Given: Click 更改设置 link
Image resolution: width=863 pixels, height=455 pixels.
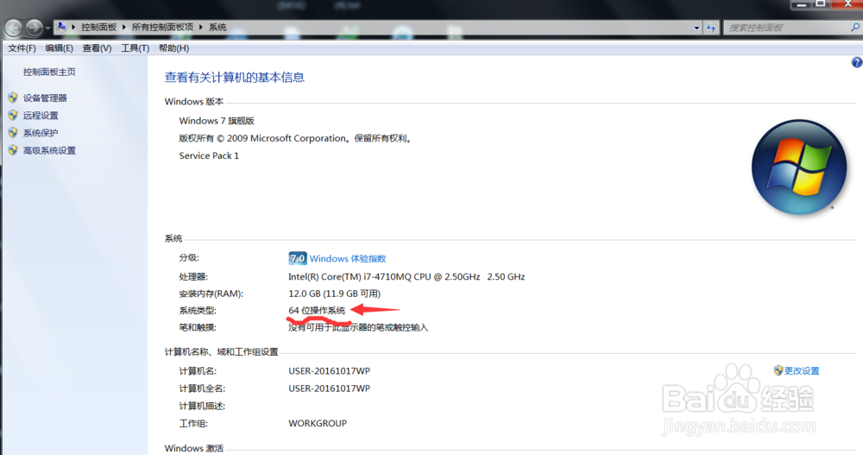Looking at the screenshot, I should [802, 371].
